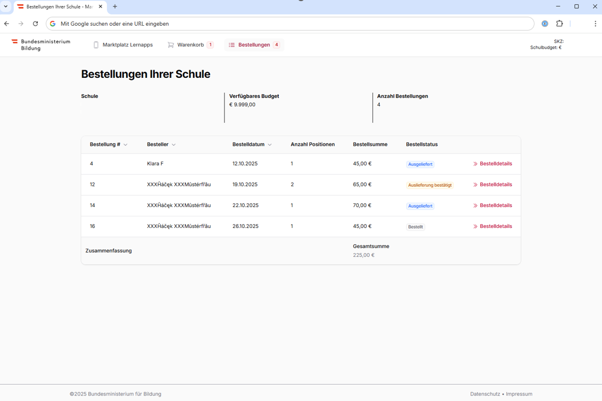Click the browser back arrow

click(7, 24)
